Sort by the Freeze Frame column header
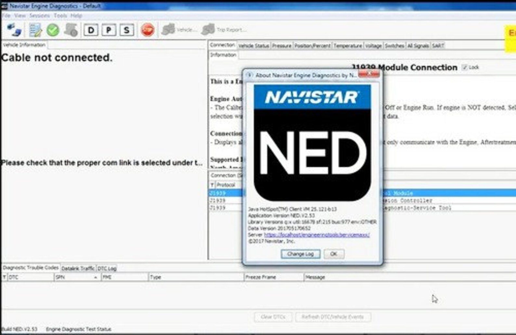The height and width of the screenshot is (335, 516). point(273,277)
